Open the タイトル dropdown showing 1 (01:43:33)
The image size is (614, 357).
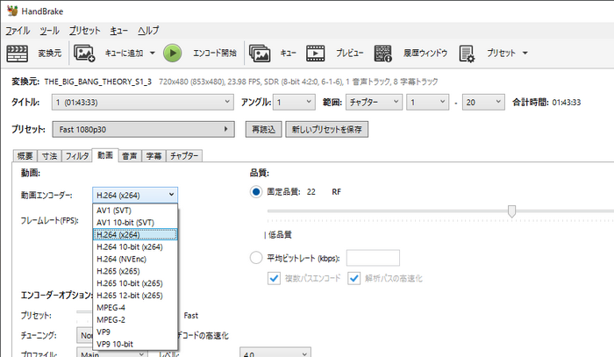point(142,102)
